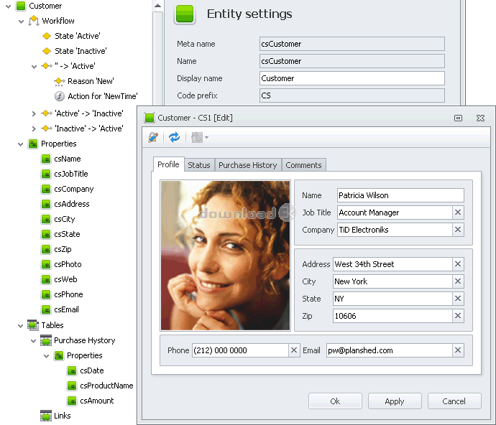Select csProductName in the tree
The image size is (496, 425).
click(x=106, y=386)
